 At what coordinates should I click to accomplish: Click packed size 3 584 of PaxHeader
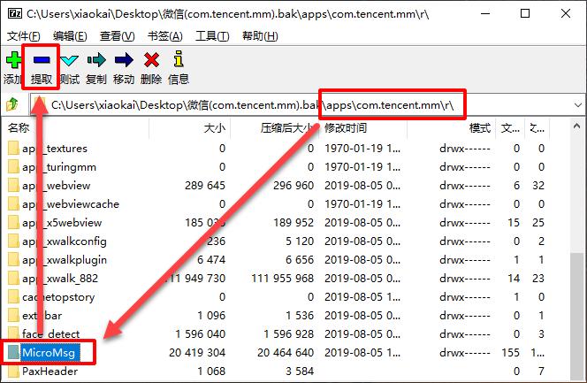[x=300, y=371]
